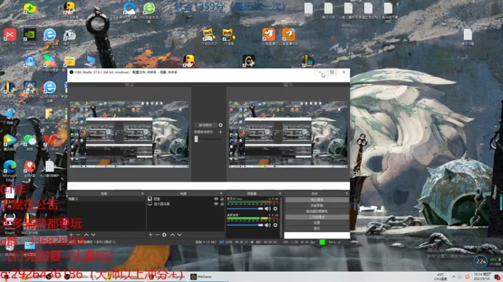The image size is (503, 282).
Task: Toggle the lock on the 显示器采集 source
Action: 222,204
